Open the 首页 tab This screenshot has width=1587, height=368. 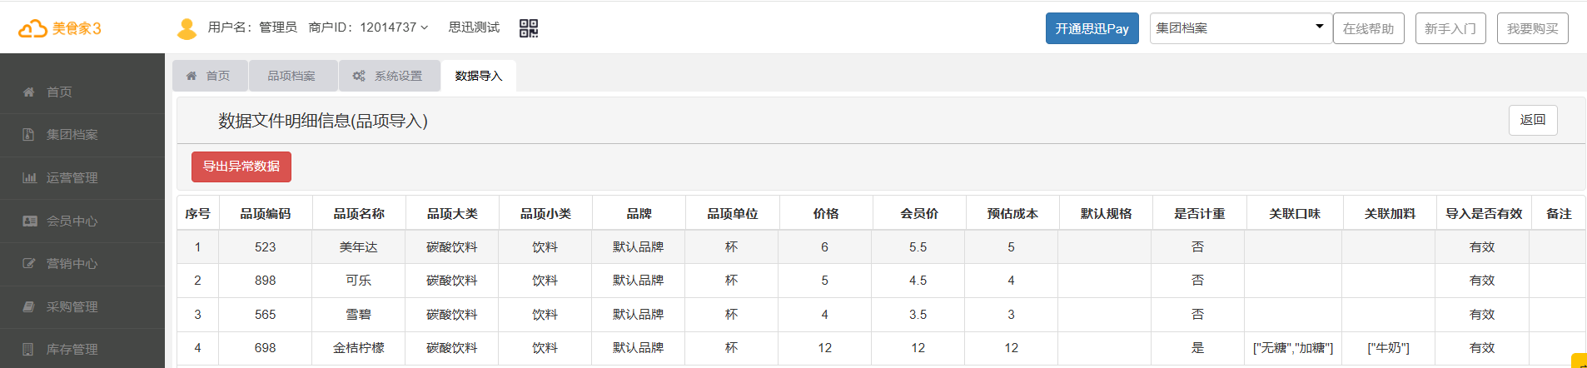pos(209,76)
